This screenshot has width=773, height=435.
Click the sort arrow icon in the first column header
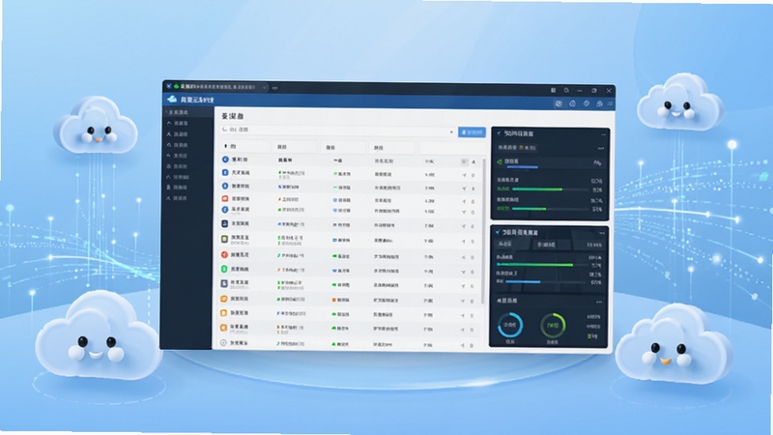pyautogui.click(x=226, y=146)
